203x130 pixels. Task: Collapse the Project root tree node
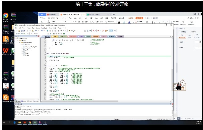coord(16,38)
